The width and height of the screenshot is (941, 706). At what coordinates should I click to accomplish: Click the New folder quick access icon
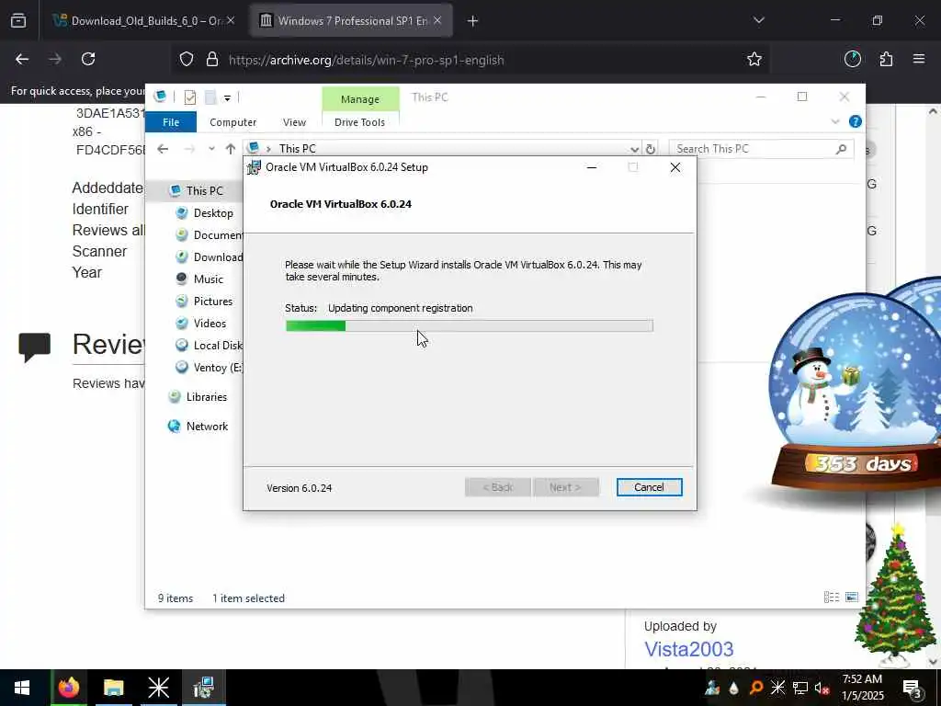[210, 97]
